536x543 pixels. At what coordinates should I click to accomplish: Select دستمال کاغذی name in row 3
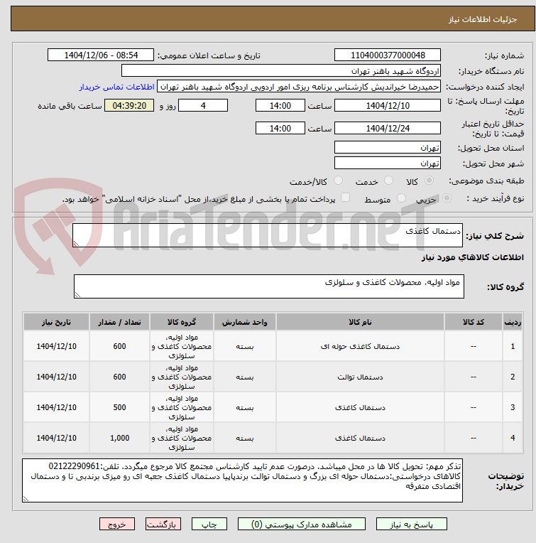pyautogui.click(x=360, y=407)
